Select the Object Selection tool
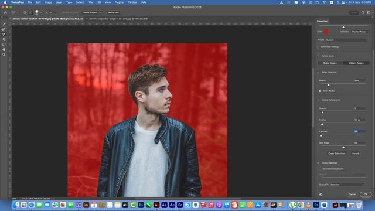The width and height of the screenshot is (375, 211). point(4,39)
